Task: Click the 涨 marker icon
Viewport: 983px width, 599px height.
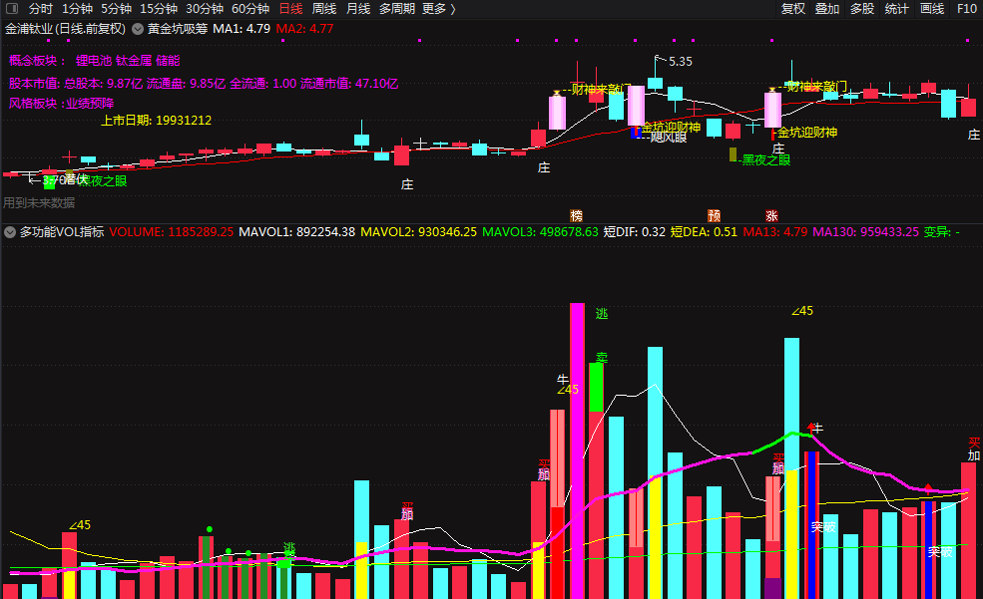Action: pyautogui.click(x=771, y=216)
